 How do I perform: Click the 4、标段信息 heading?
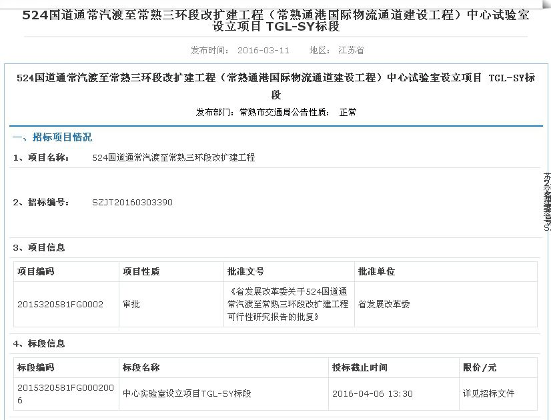[39, 343]
